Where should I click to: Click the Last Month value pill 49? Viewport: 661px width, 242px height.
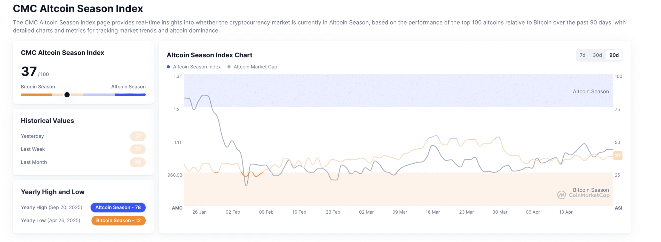pyautogui.click(x=138, y=162)
